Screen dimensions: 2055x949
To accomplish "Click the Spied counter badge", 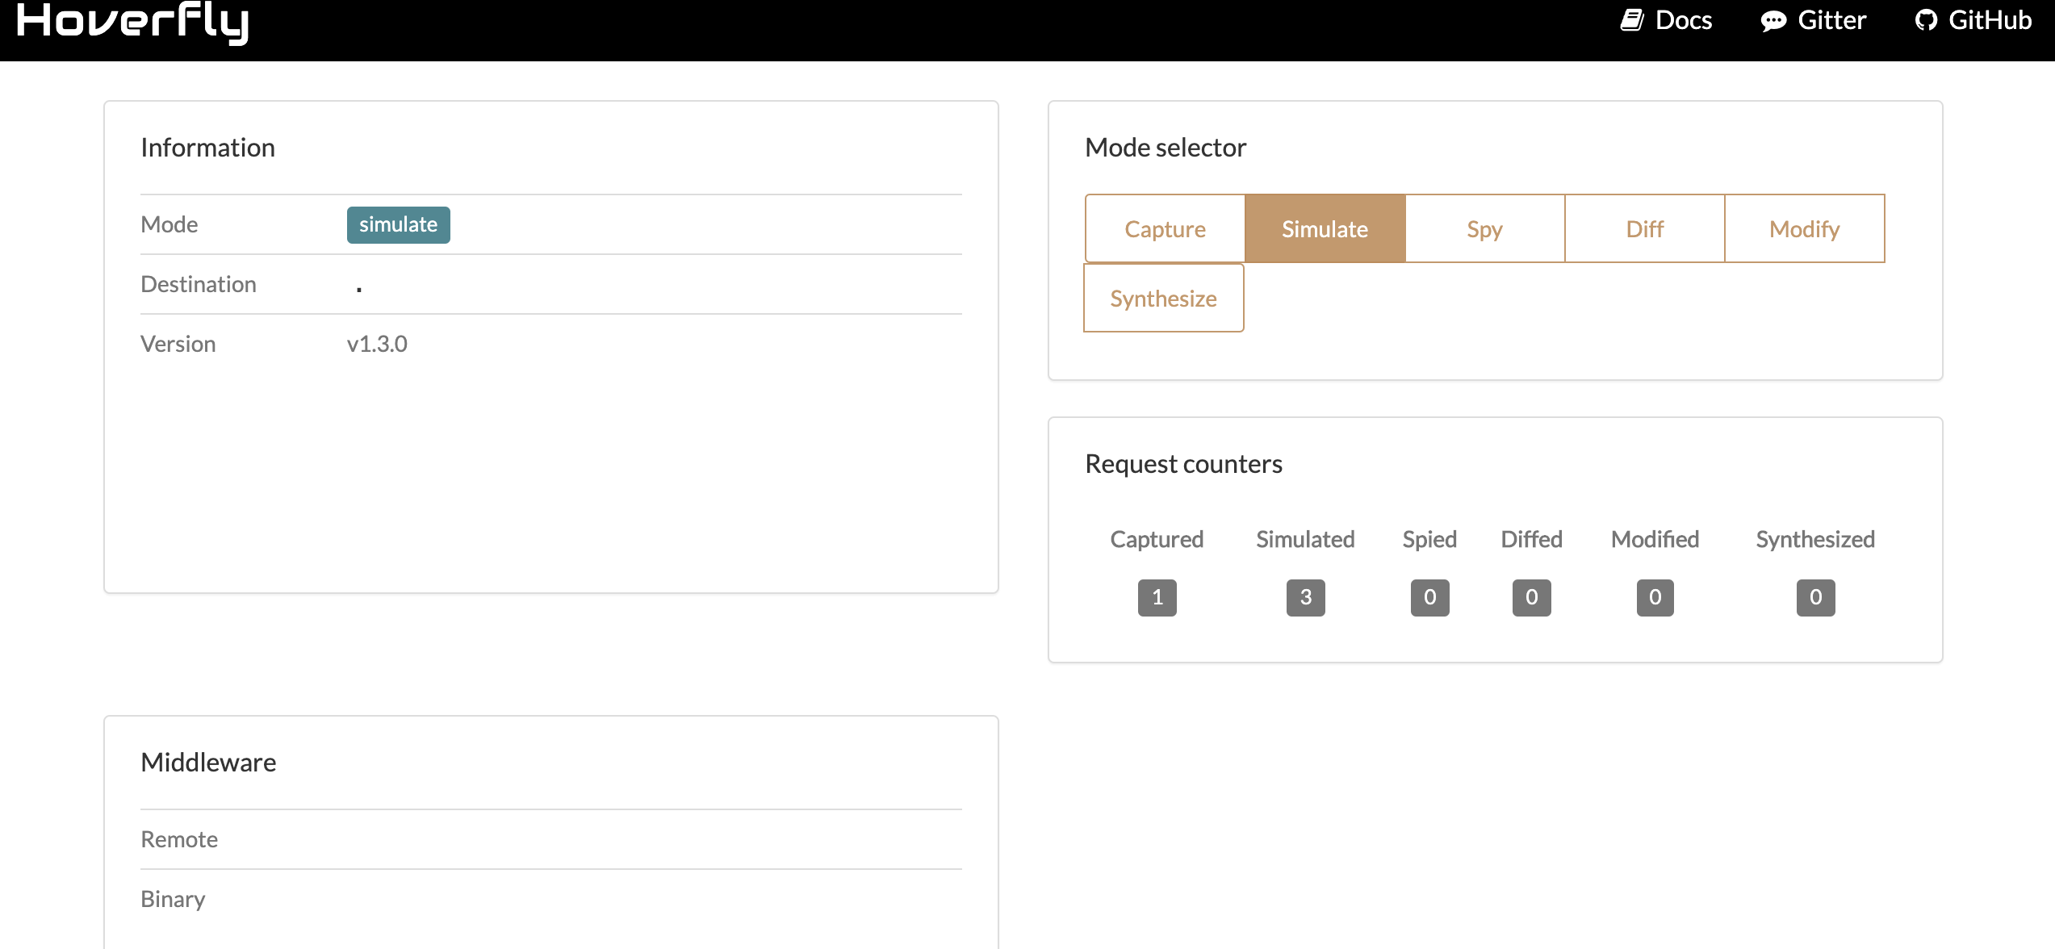I will [1429, 598].
